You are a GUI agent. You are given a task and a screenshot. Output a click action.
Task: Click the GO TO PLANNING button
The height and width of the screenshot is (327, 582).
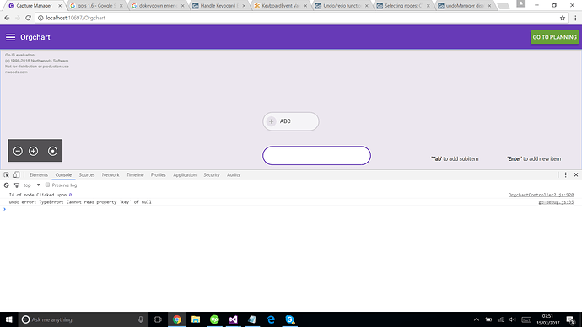[x=554, y=37]
